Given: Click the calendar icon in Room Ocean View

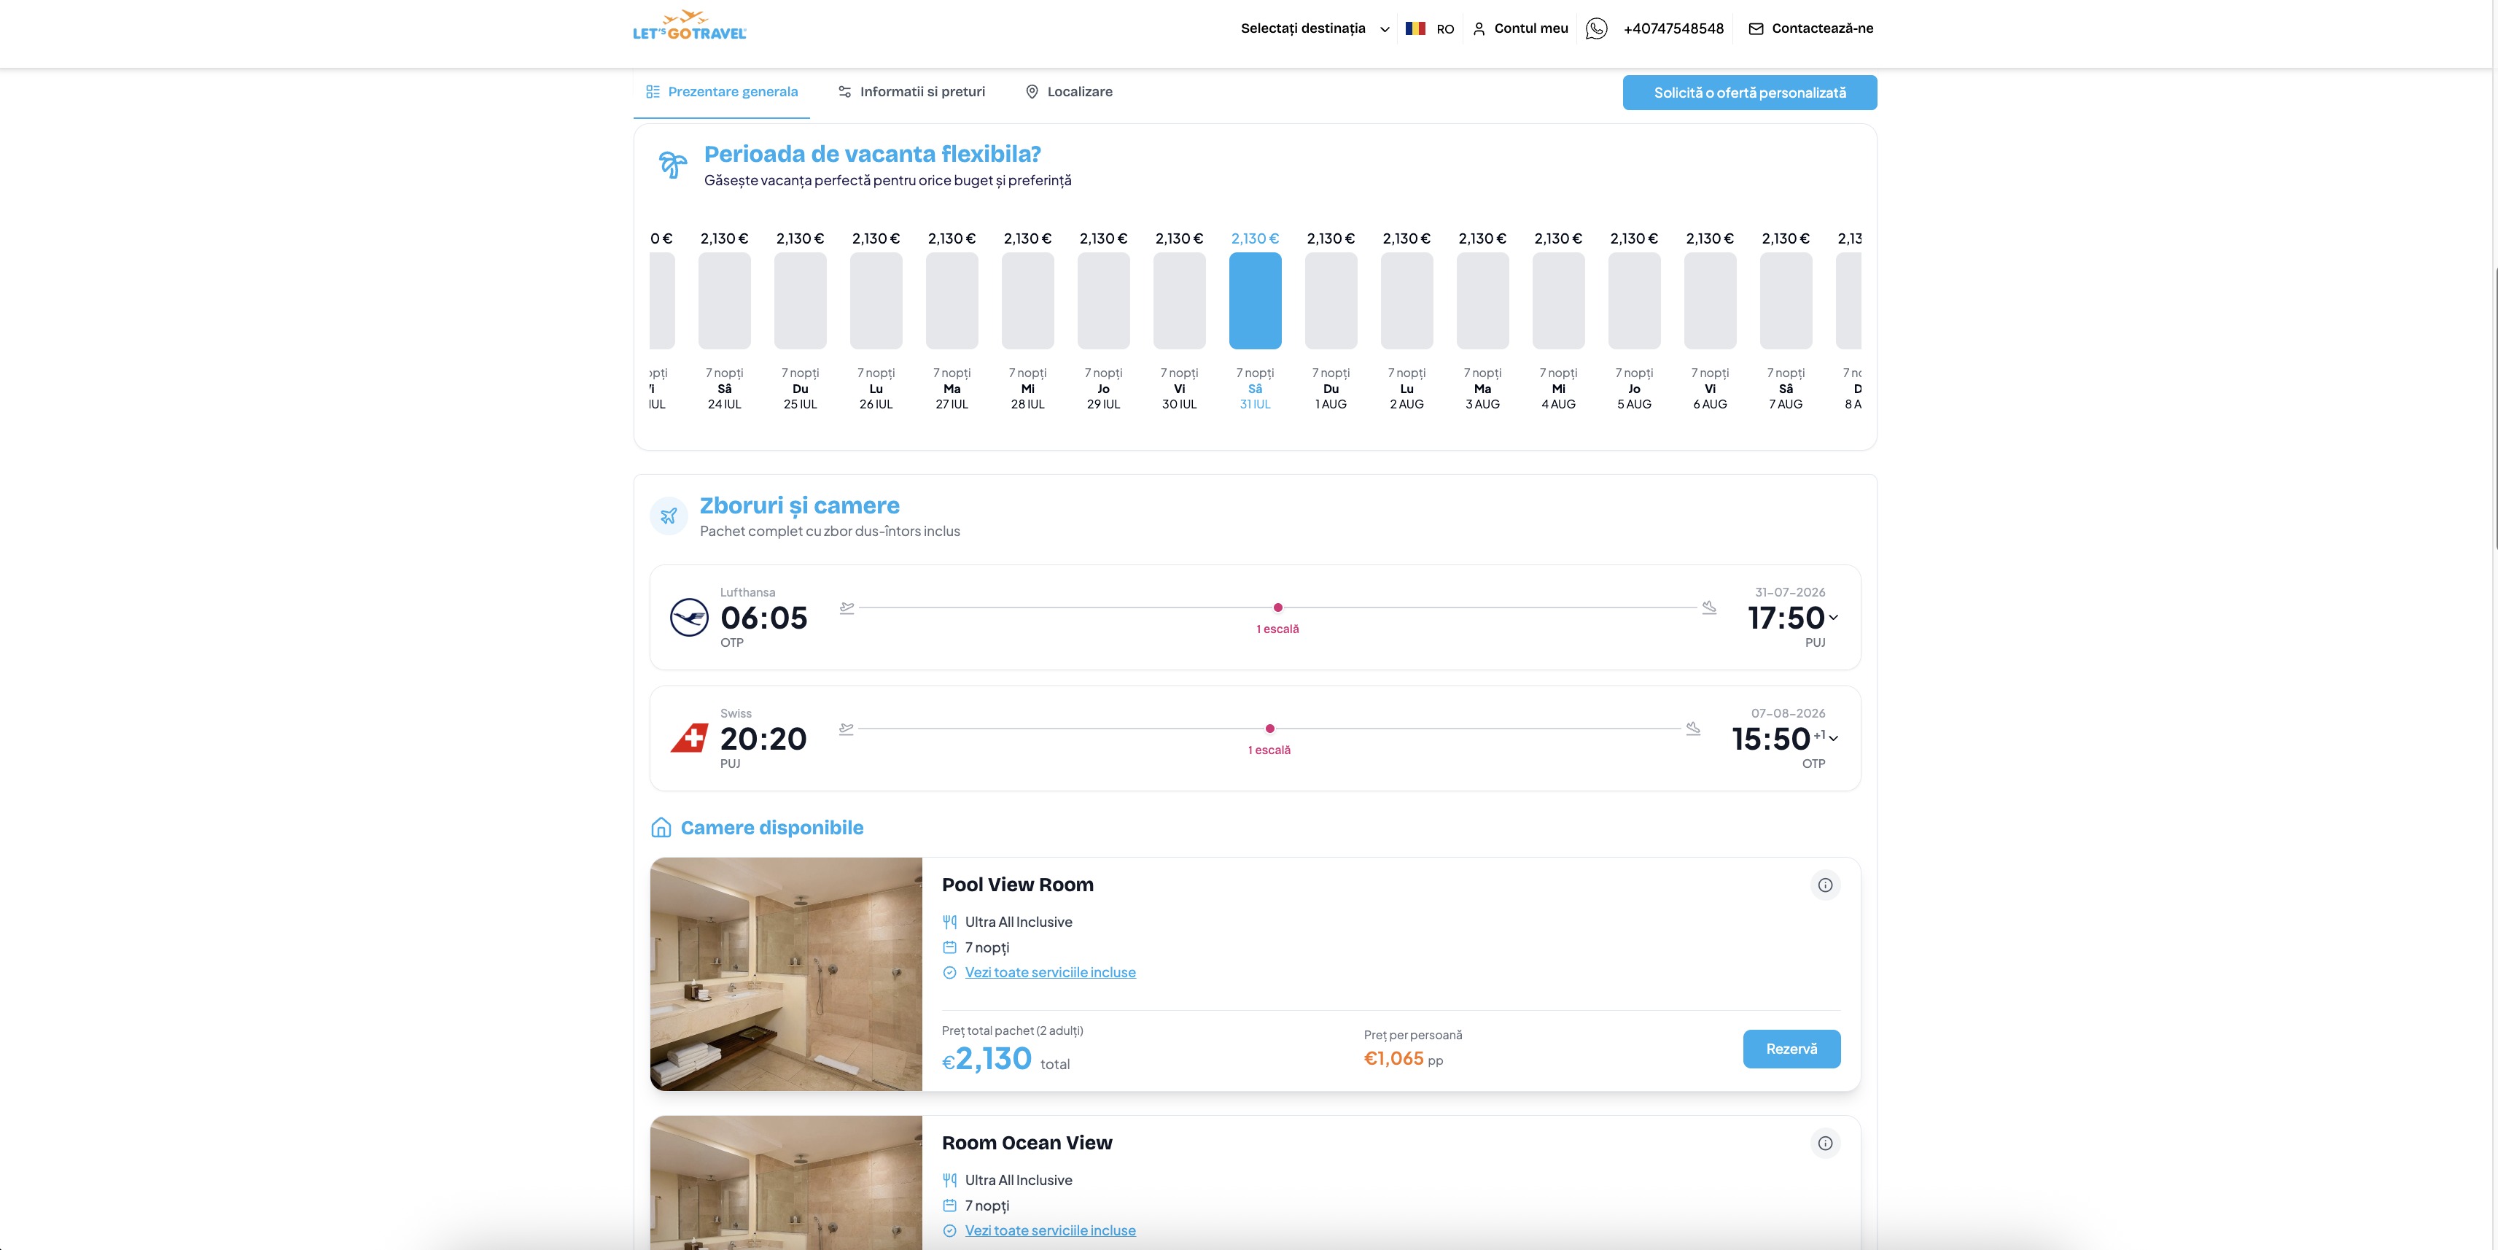Looking at the screenshot, I should pyautogui.click(x=949, y=1206).
